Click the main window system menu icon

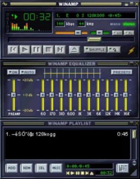5,4
